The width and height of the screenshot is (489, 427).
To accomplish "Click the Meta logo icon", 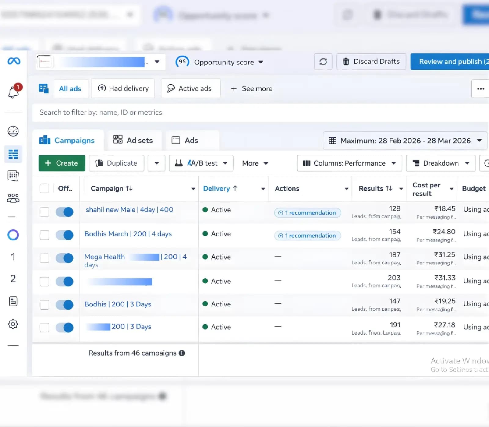I will click(14, 61).
